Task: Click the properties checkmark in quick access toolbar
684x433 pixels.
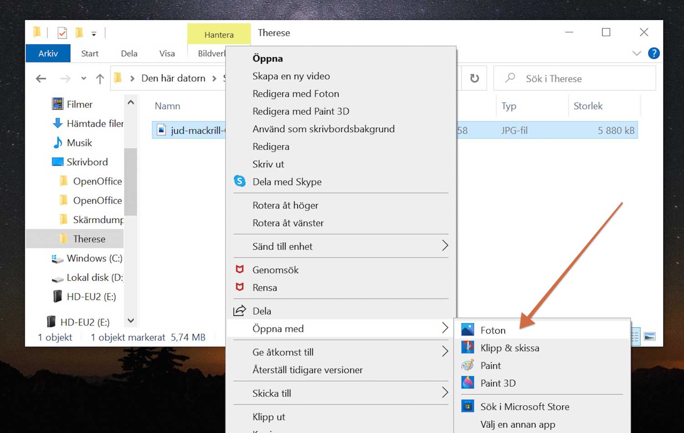Action: 62,33
